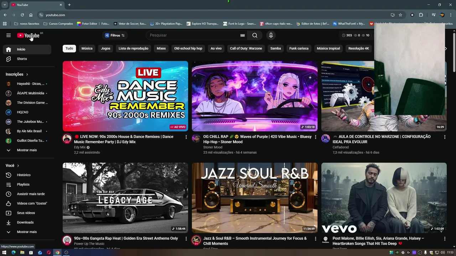Viewport: 456px width, 256px height.
Task: Open options menu for OG CHILL RAP video
Action: click(x=315, y=137)
